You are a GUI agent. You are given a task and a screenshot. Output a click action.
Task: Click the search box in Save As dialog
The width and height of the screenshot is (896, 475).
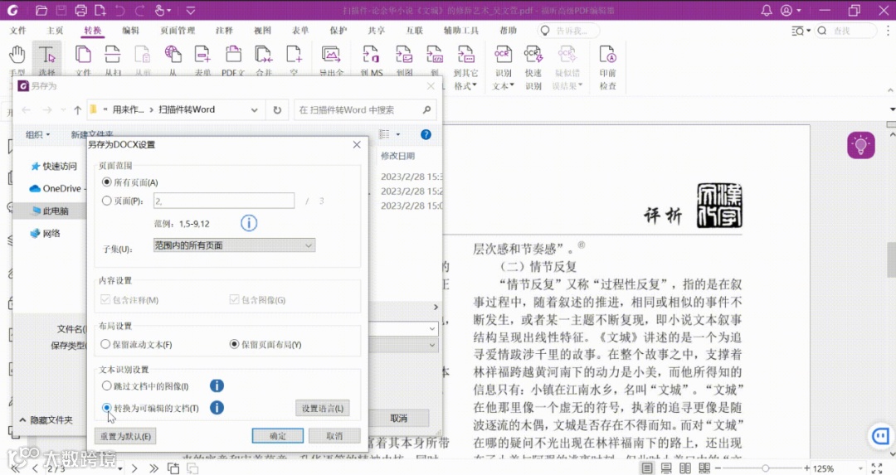[x=365, y=109]
